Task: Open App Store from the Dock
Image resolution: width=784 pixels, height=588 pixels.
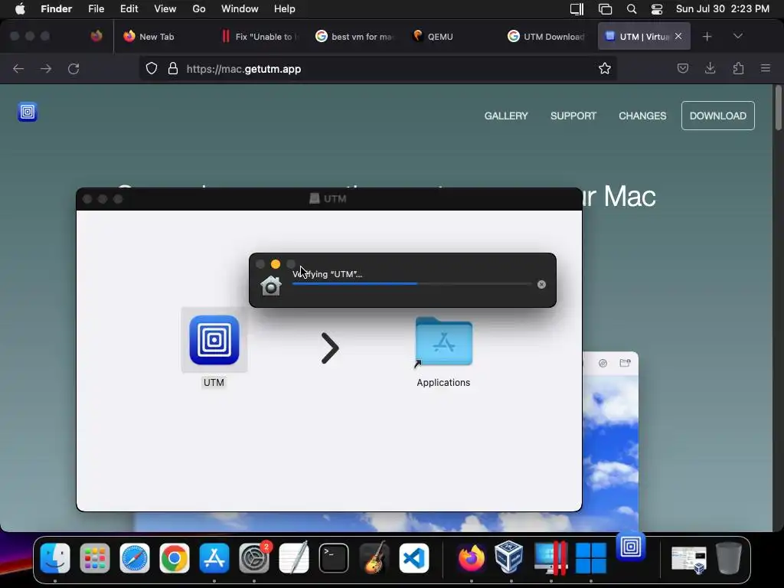Action: click(x=214, y=558)
